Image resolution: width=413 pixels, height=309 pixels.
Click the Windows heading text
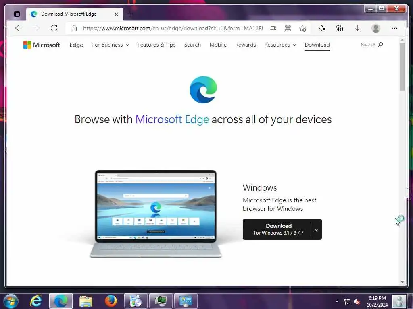pos(260,187)
